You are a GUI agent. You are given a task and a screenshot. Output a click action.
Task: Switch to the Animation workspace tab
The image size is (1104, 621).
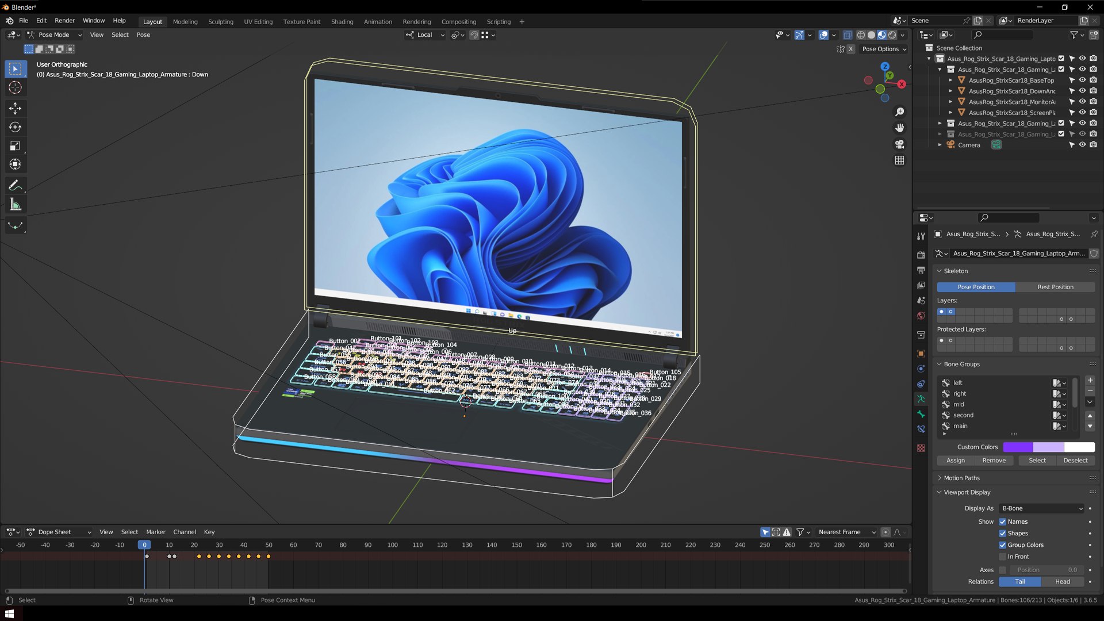click(378, 22)
